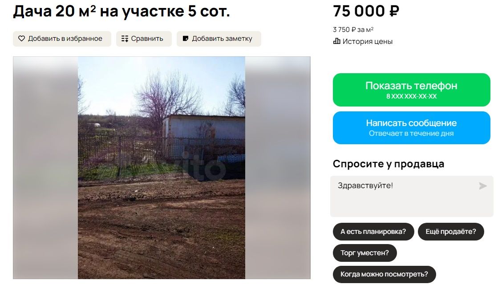The image size is (498, 288).
Task: Click the left blurred area of the gallery
Action: click(x=45, y=168)
